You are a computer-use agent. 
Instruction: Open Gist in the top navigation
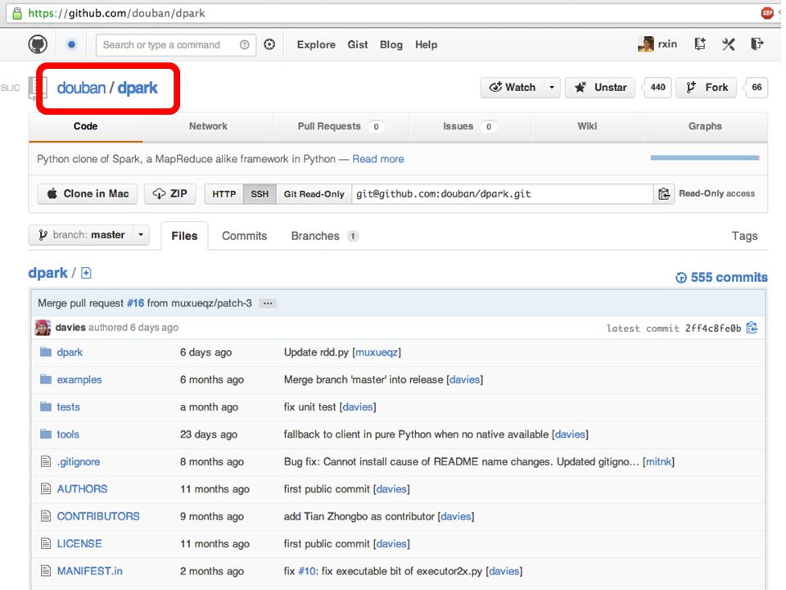pyautogui.click(x=358, y=44)
